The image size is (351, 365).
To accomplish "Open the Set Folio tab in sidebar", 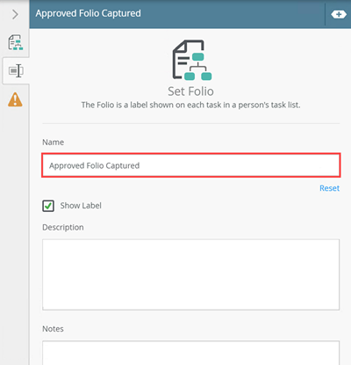I will [15, 42].
